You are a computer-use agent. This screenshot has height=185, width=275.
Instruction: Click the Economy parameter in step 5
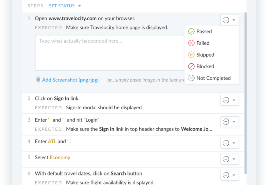(60, 157)
